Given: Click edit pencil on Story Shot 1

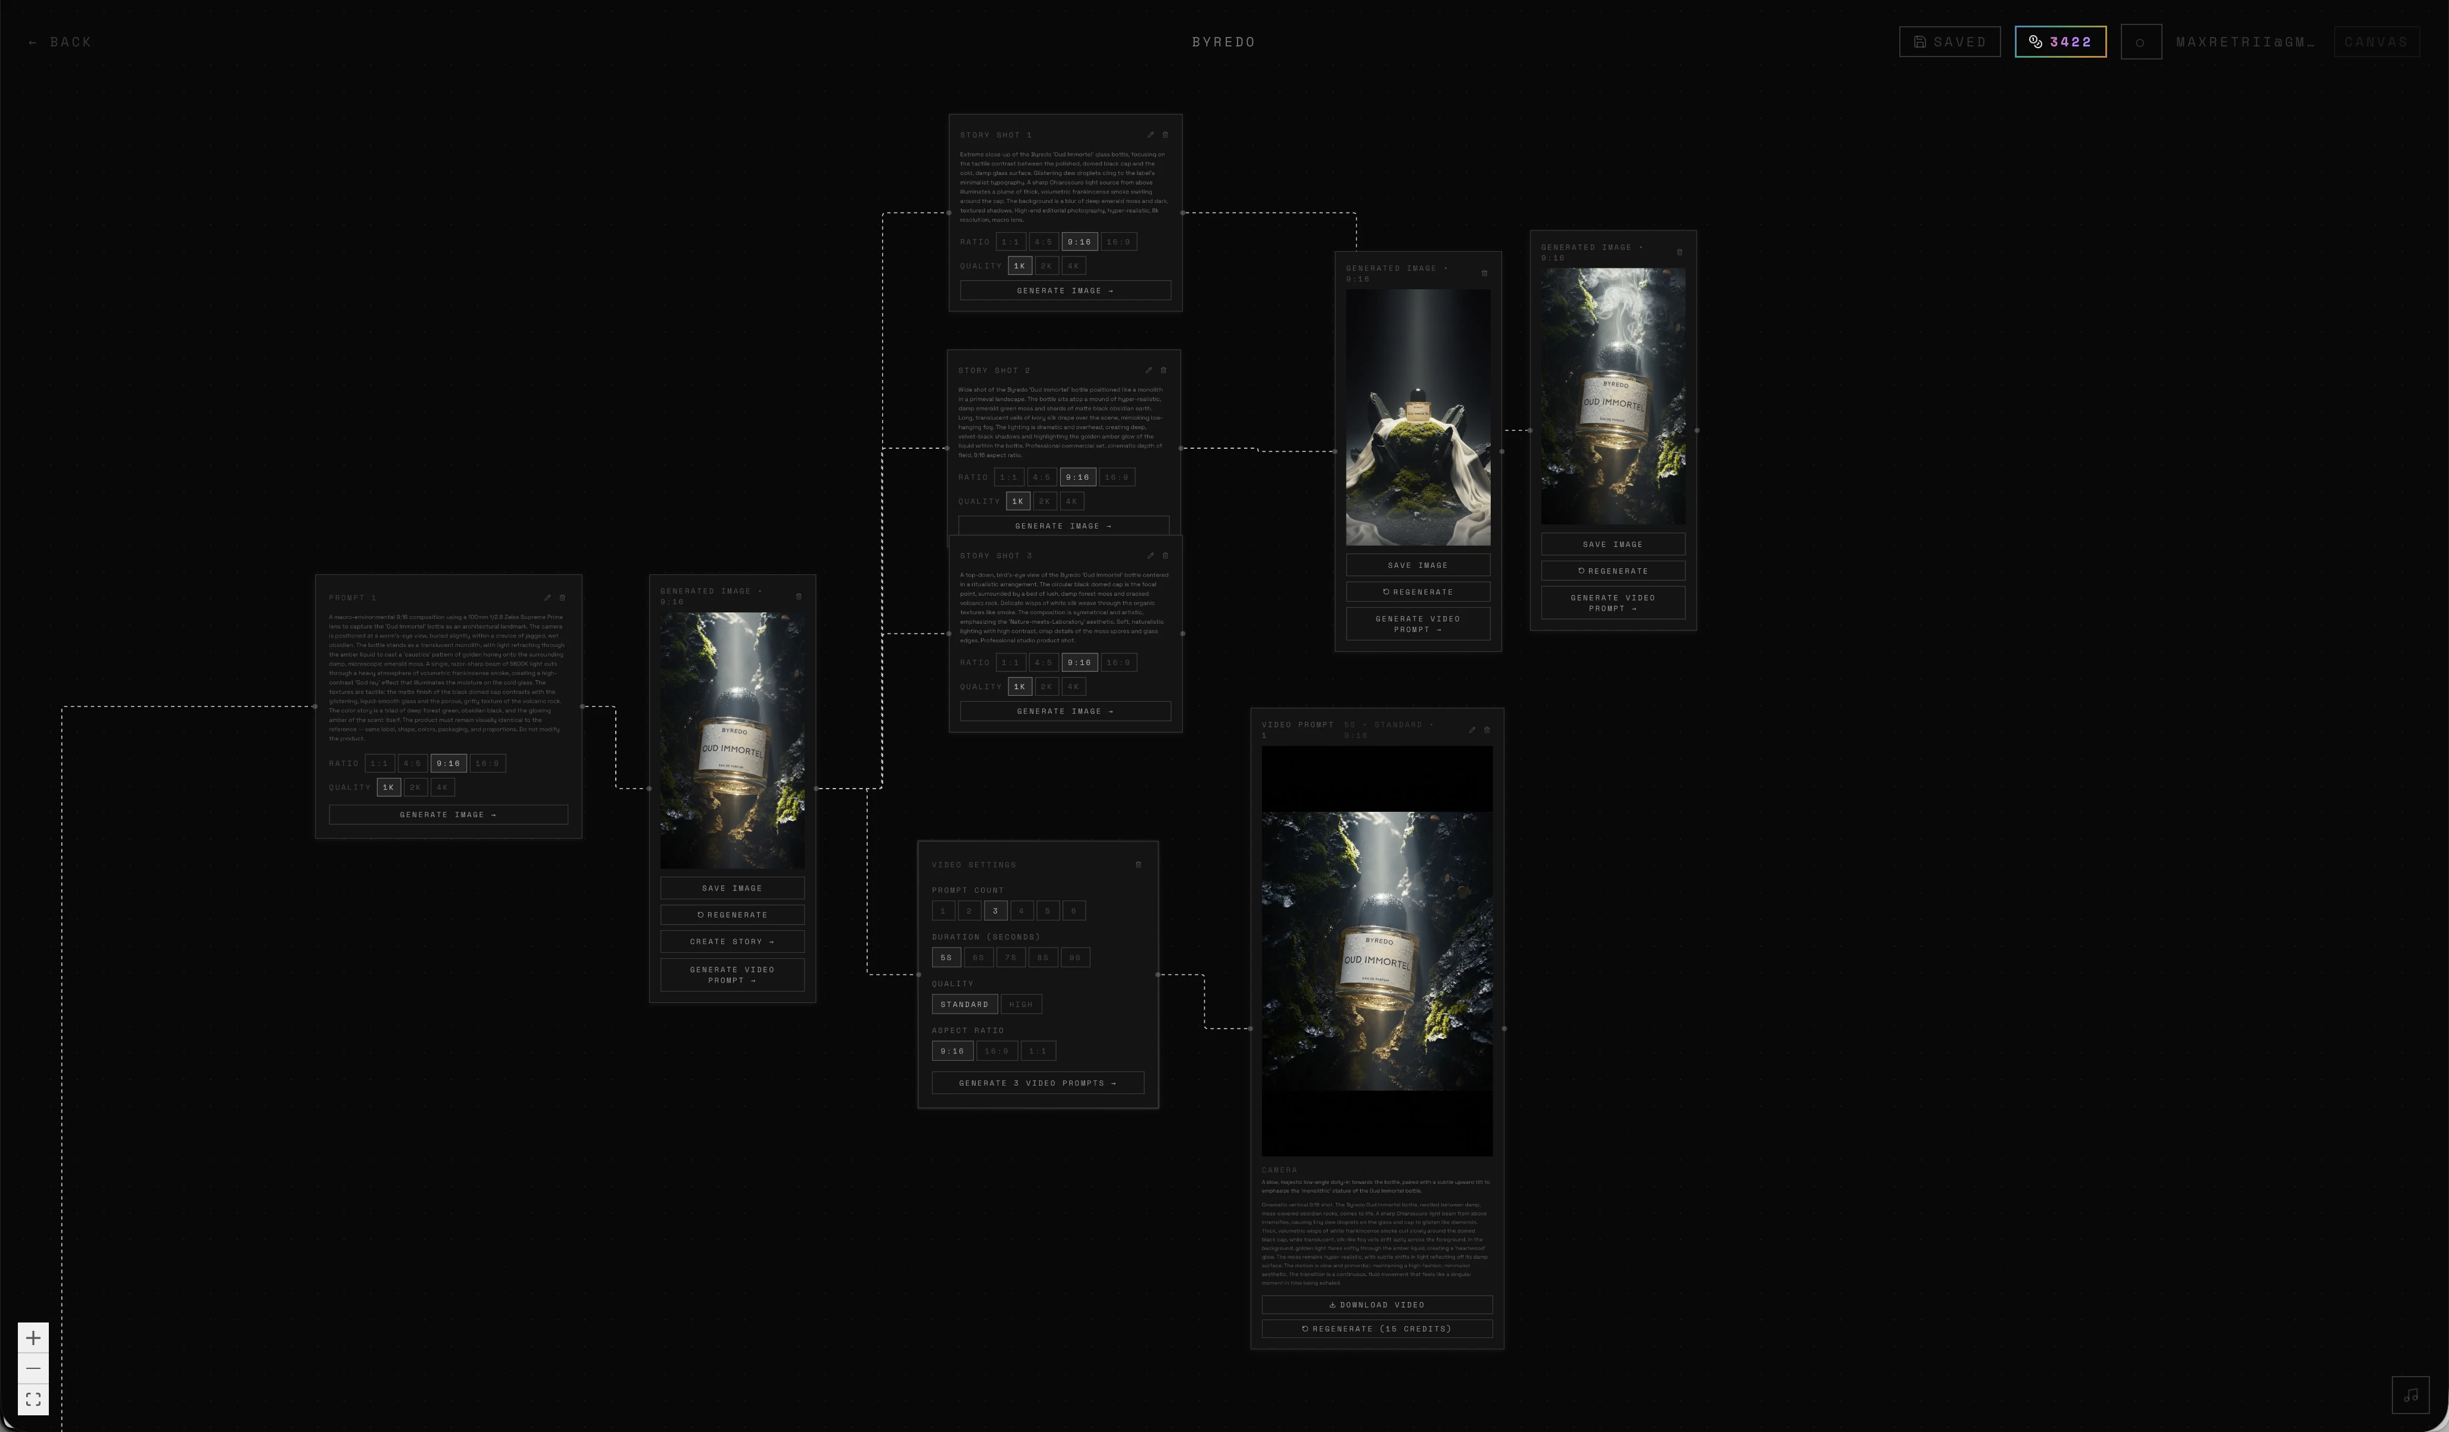Looking at the screenshot, I should 1149,135.
